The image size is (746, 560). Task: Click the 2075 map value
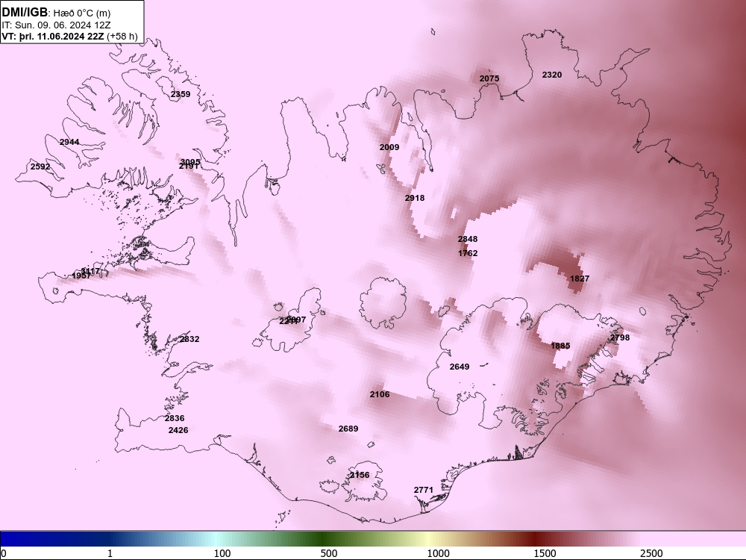(489, 78)
